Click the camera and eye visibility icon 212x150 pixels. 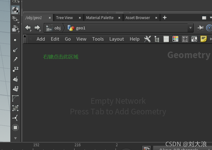[15, 29]
